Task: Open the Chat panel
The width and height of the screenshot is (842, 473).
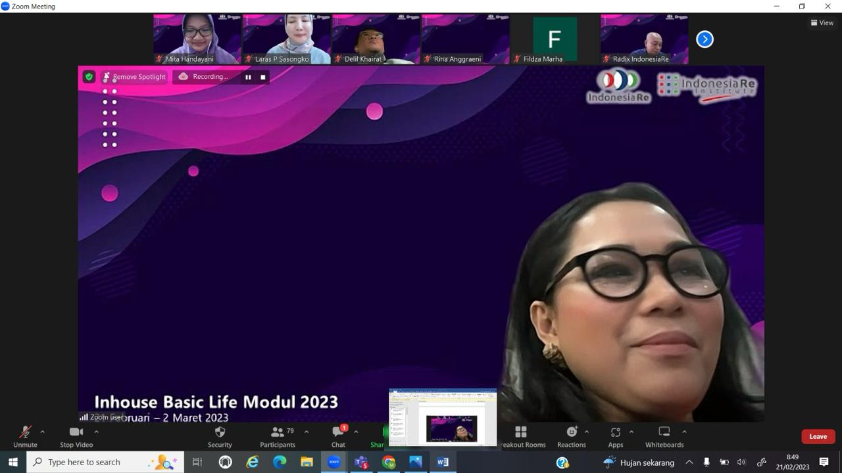Action: click(x=339, y=437)
